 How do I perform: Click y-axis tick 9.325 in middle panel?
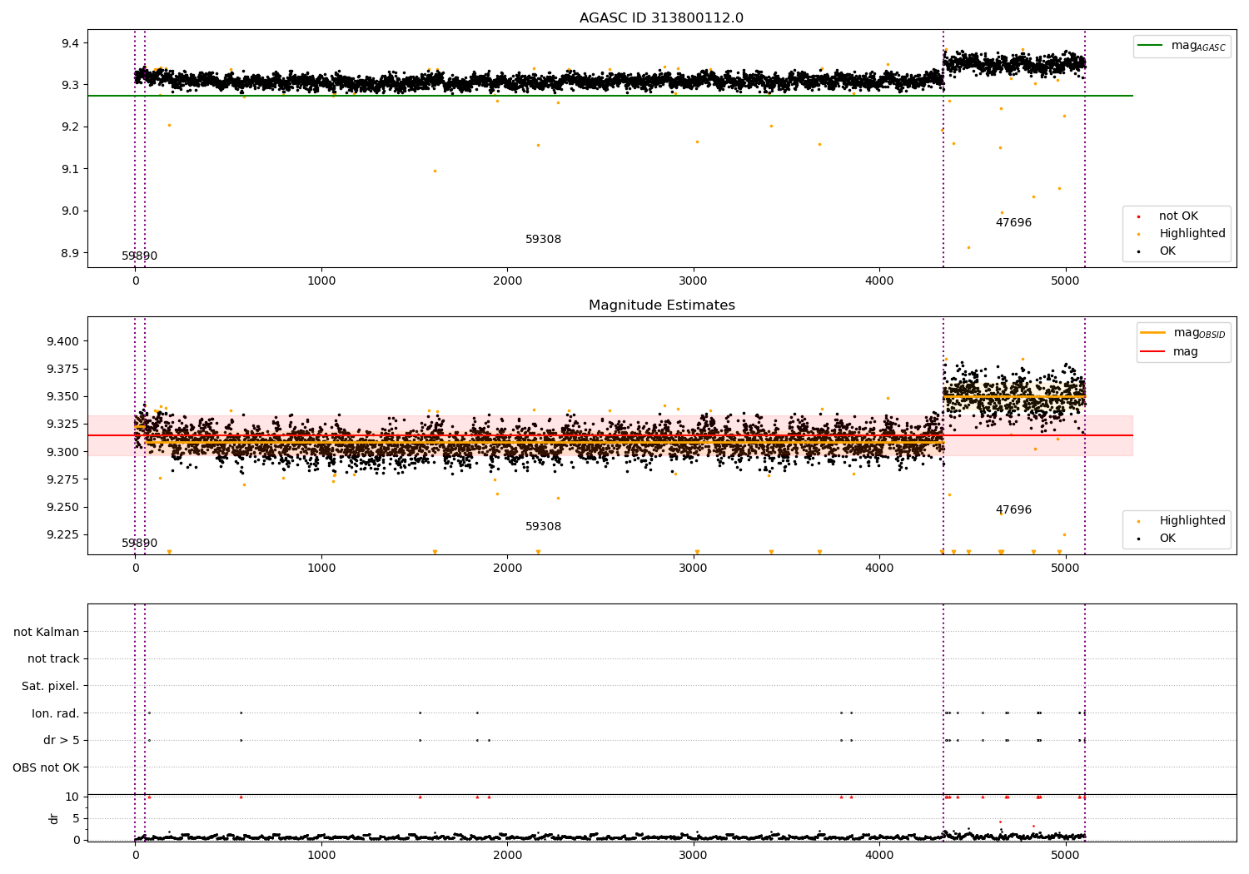[x=62, y=425]
